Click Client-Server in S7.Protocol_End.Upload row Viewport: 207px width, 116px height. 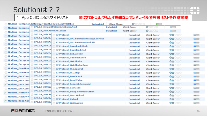click(x=153, y=54)
